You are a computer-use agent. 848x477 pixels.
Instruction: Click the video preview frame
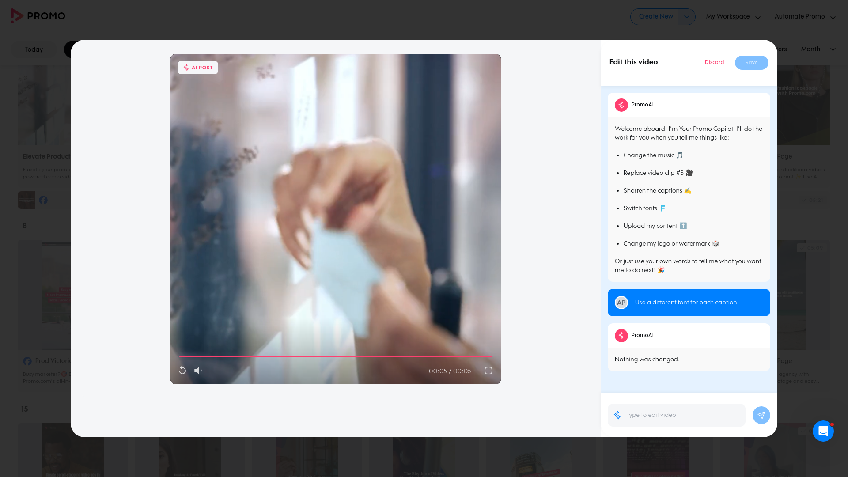[336, 219]
